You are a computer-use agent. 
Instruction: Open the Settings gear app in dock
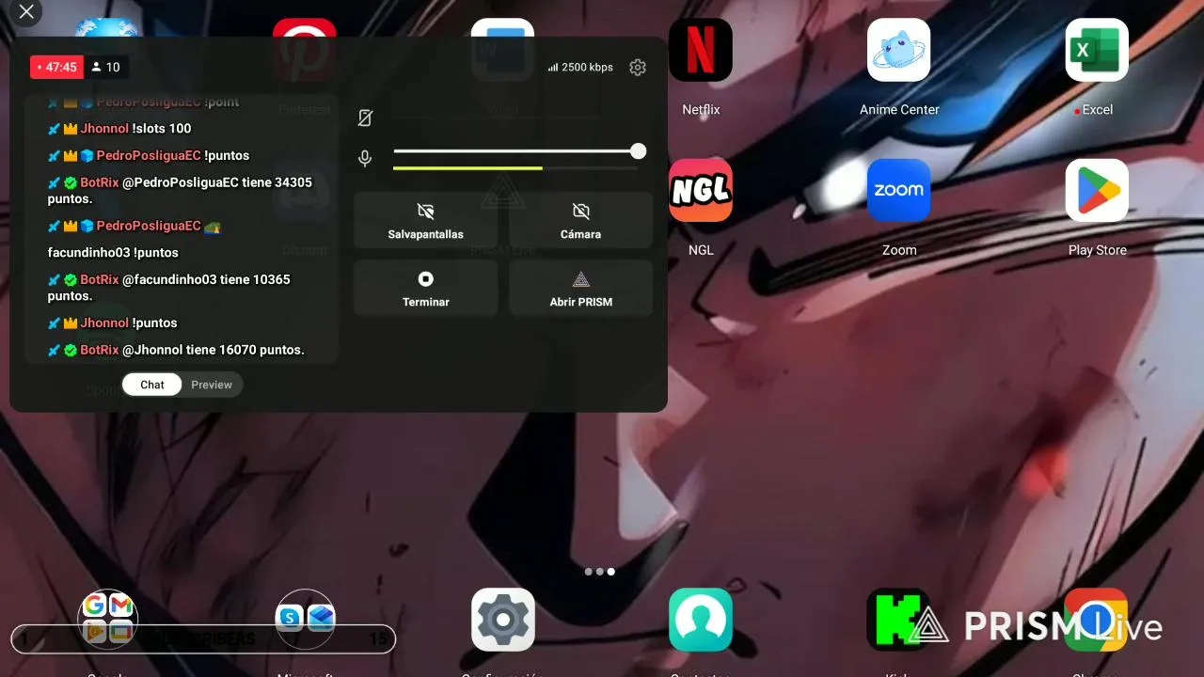tap(503, 620)
